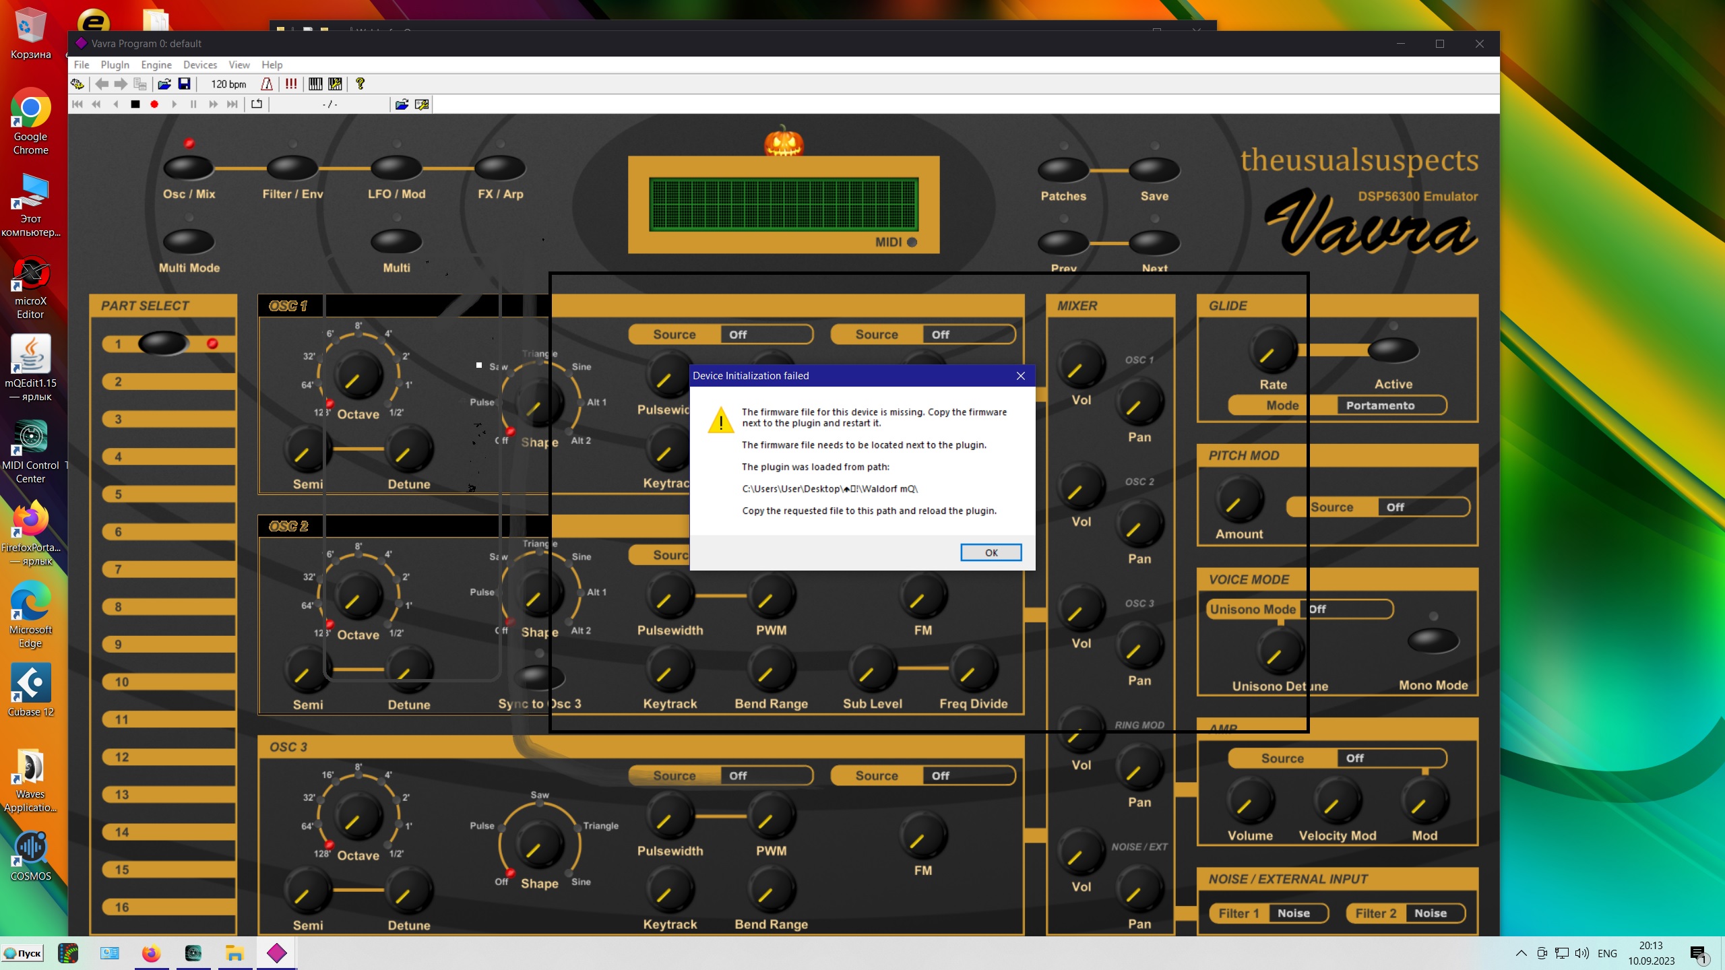
Task: Click OK in the firmware error dialog
Action: click(x=991, y=552)
